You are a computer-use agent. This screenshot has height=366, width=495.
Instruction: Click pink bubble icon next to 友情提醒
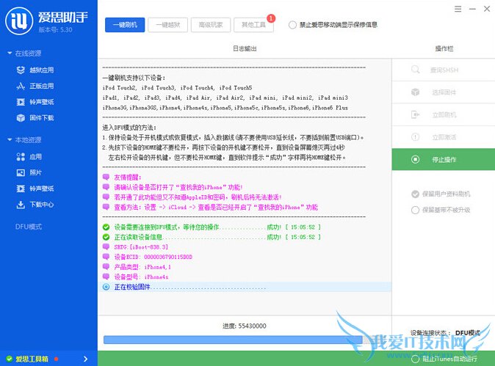106,177
